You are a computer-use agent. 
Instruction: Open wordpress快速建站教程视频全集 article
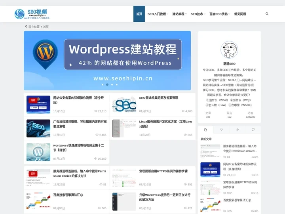pyautogui.click(x=78, y=147)
